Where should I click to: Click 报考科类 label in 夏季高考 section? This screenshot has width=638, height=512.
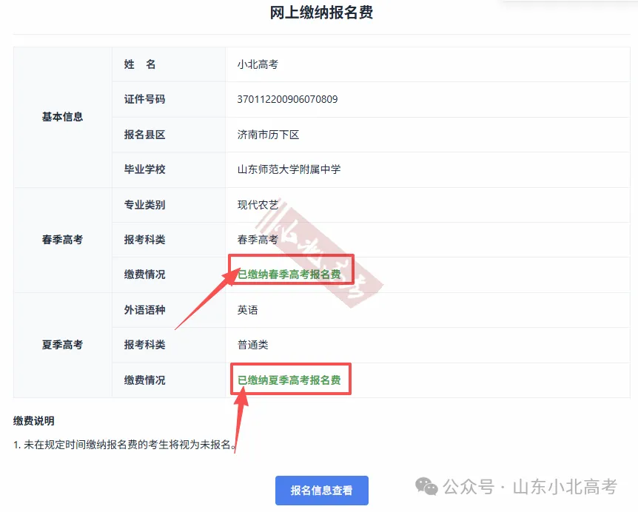pyautogui.click(x=145, y=345)
